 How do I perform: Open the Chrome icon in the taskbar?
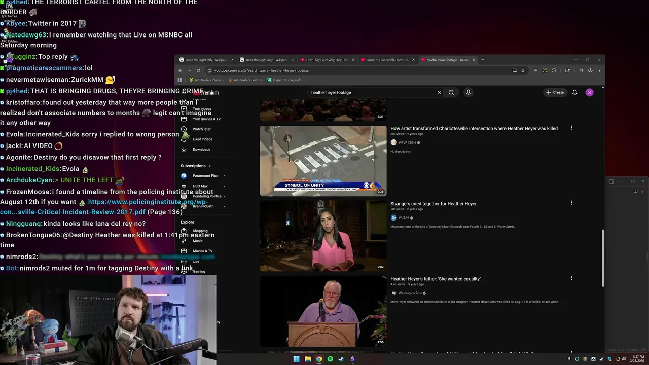[x=319, y=359]
